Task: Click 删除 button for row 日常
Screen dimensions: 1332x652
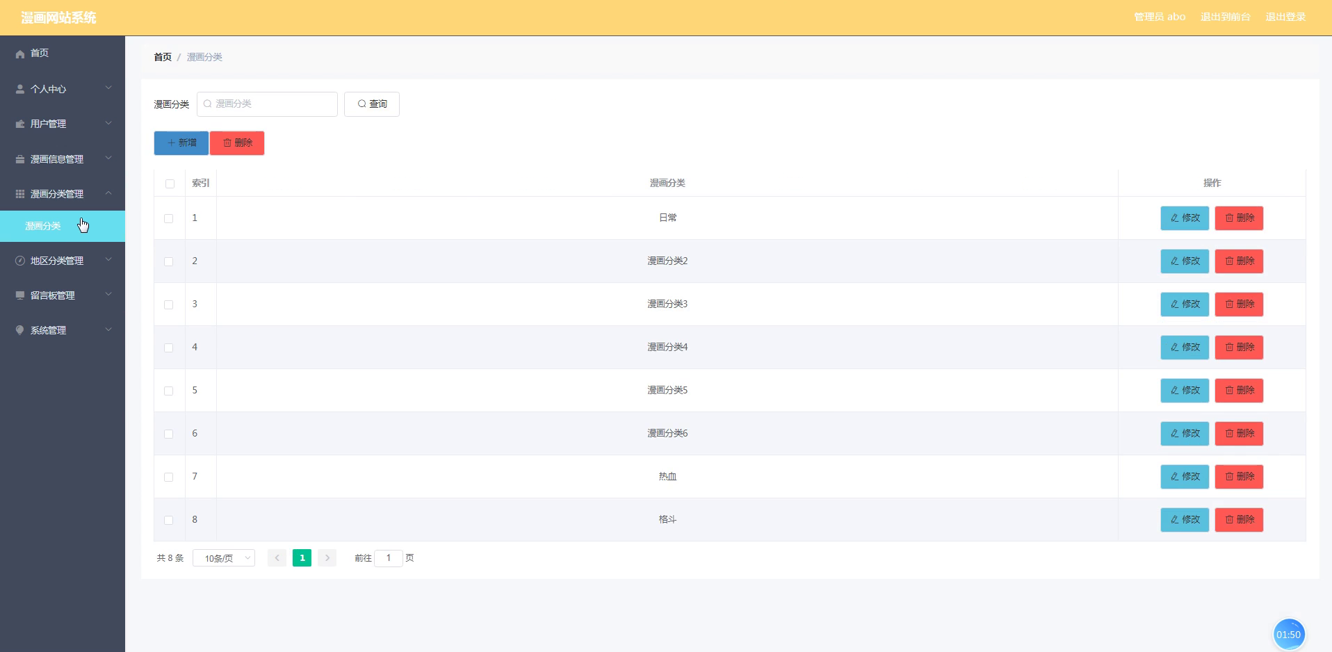Action: click(1239, 218)
